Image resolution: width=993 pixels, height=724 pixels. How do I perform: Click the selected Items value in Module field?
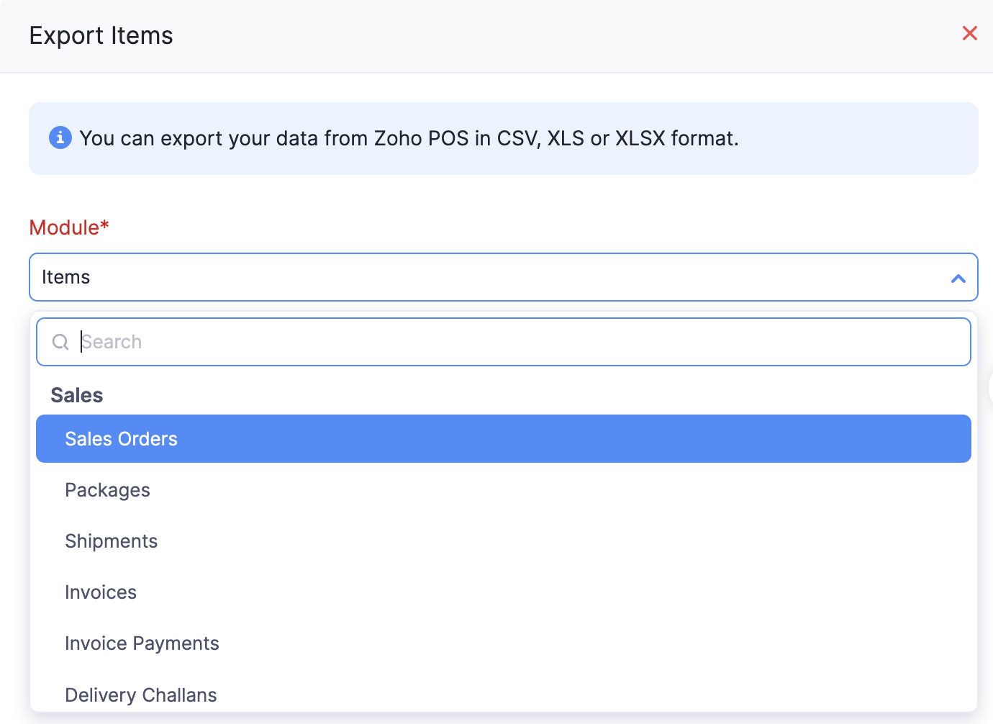click(x=66, y=277)
